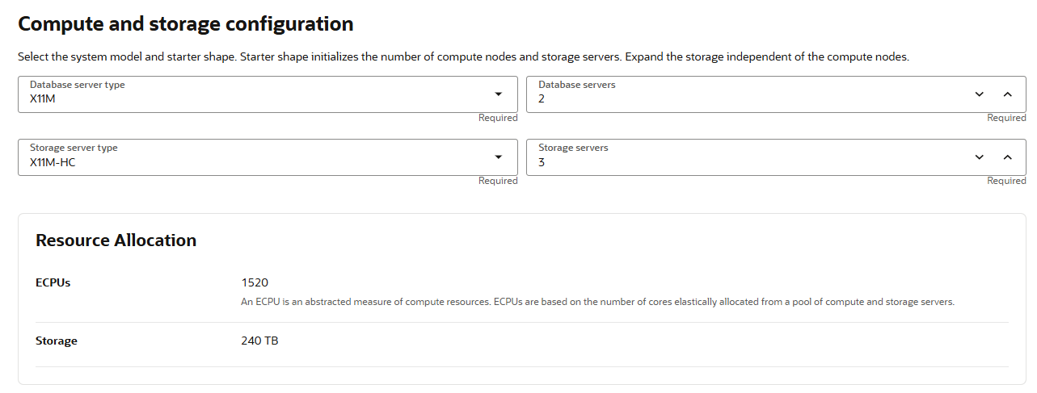1037x393 pixels.
Task: Click the X11M-HC storage server type value
Action: (53, 162)
